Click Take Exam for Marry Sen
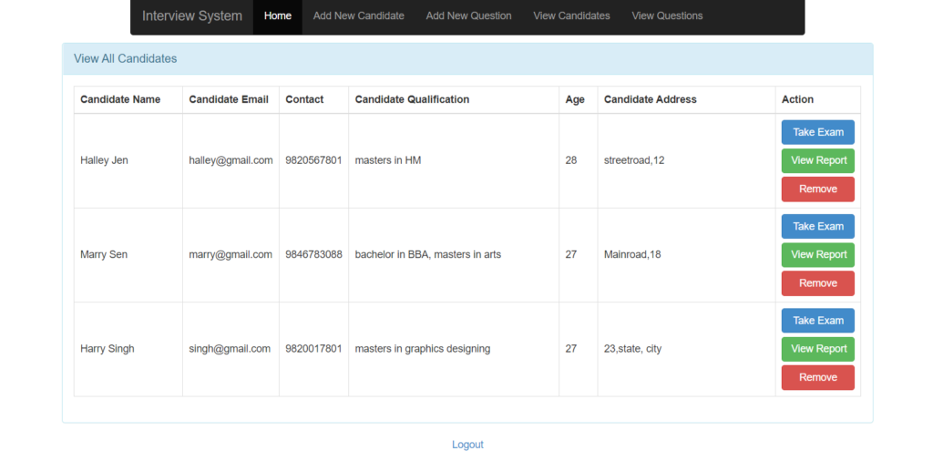Screen dimensions: 933x461 click(818, 227)
